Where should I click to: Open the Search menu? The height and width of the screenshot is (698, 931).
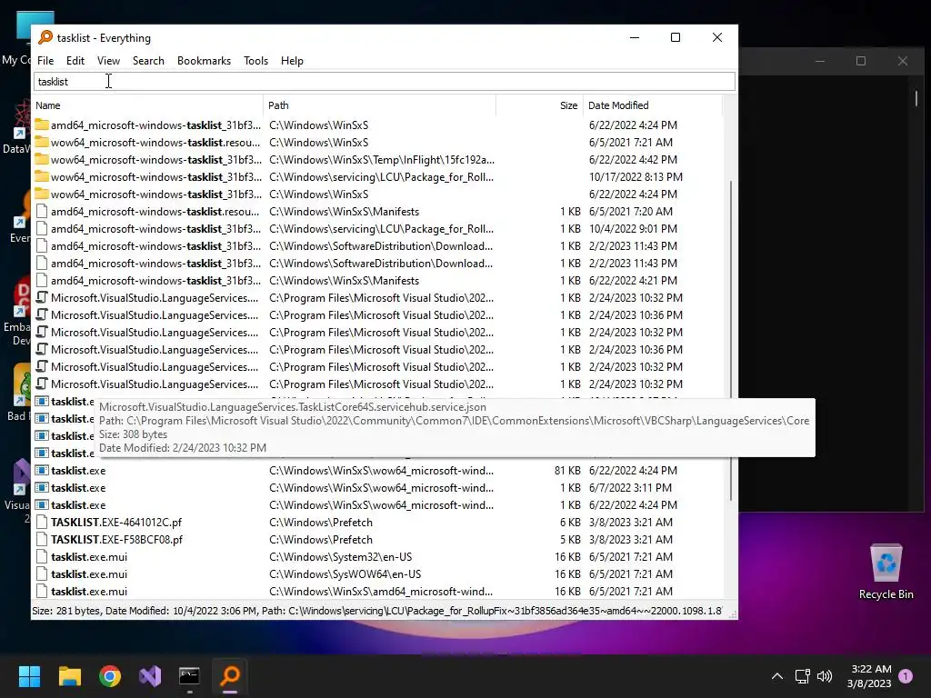(148, 61)
